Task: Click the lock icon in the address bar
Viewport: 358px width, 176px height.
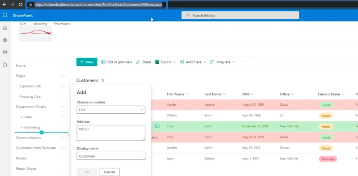Action: pyautogui.click(x=30, y=4)
